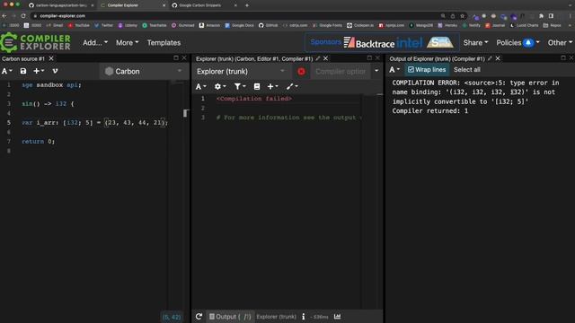Image resolution: width=575 pixels, height=323 pixels.
Task: Bookmark this page with the star
Action: click(463, 16)
